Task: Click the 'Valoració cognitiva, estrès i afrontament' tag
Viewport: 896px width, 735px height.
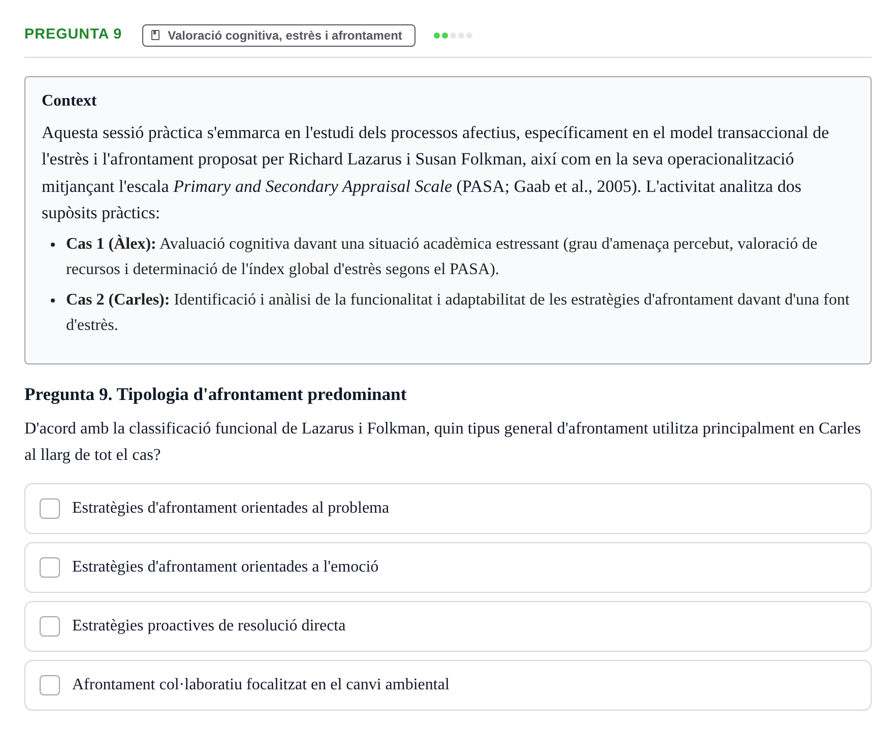Action: pos(278,36)
